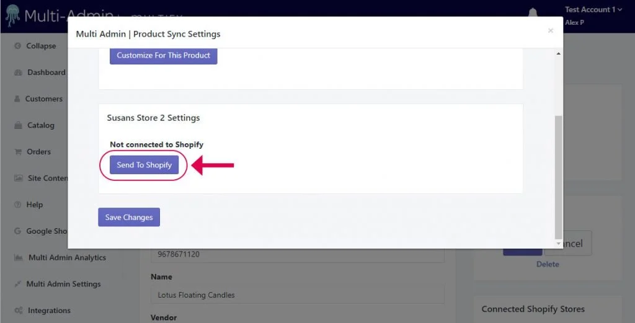This screenshot has width=635, height=323.
Task: Go to Customers in the sidebar
Action: click(44, 99)
